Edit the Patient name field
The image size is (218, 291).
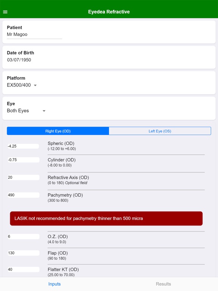click(34, 34)
